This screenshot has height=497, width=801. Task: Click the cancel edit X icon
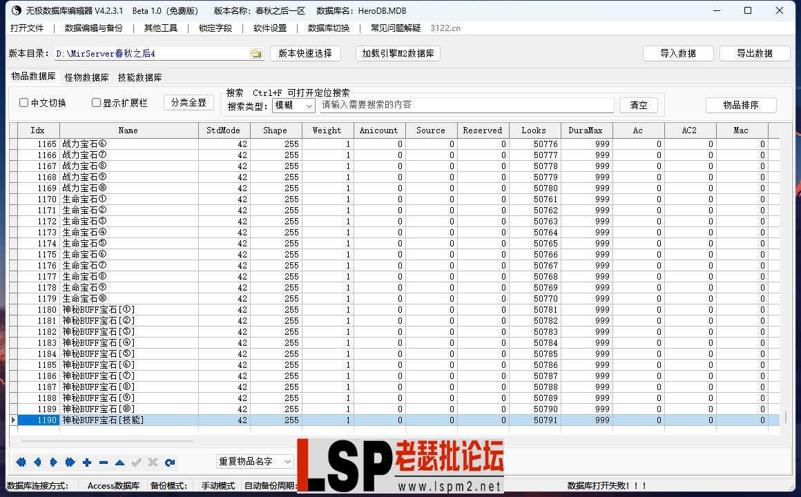[x=153, y=462]
